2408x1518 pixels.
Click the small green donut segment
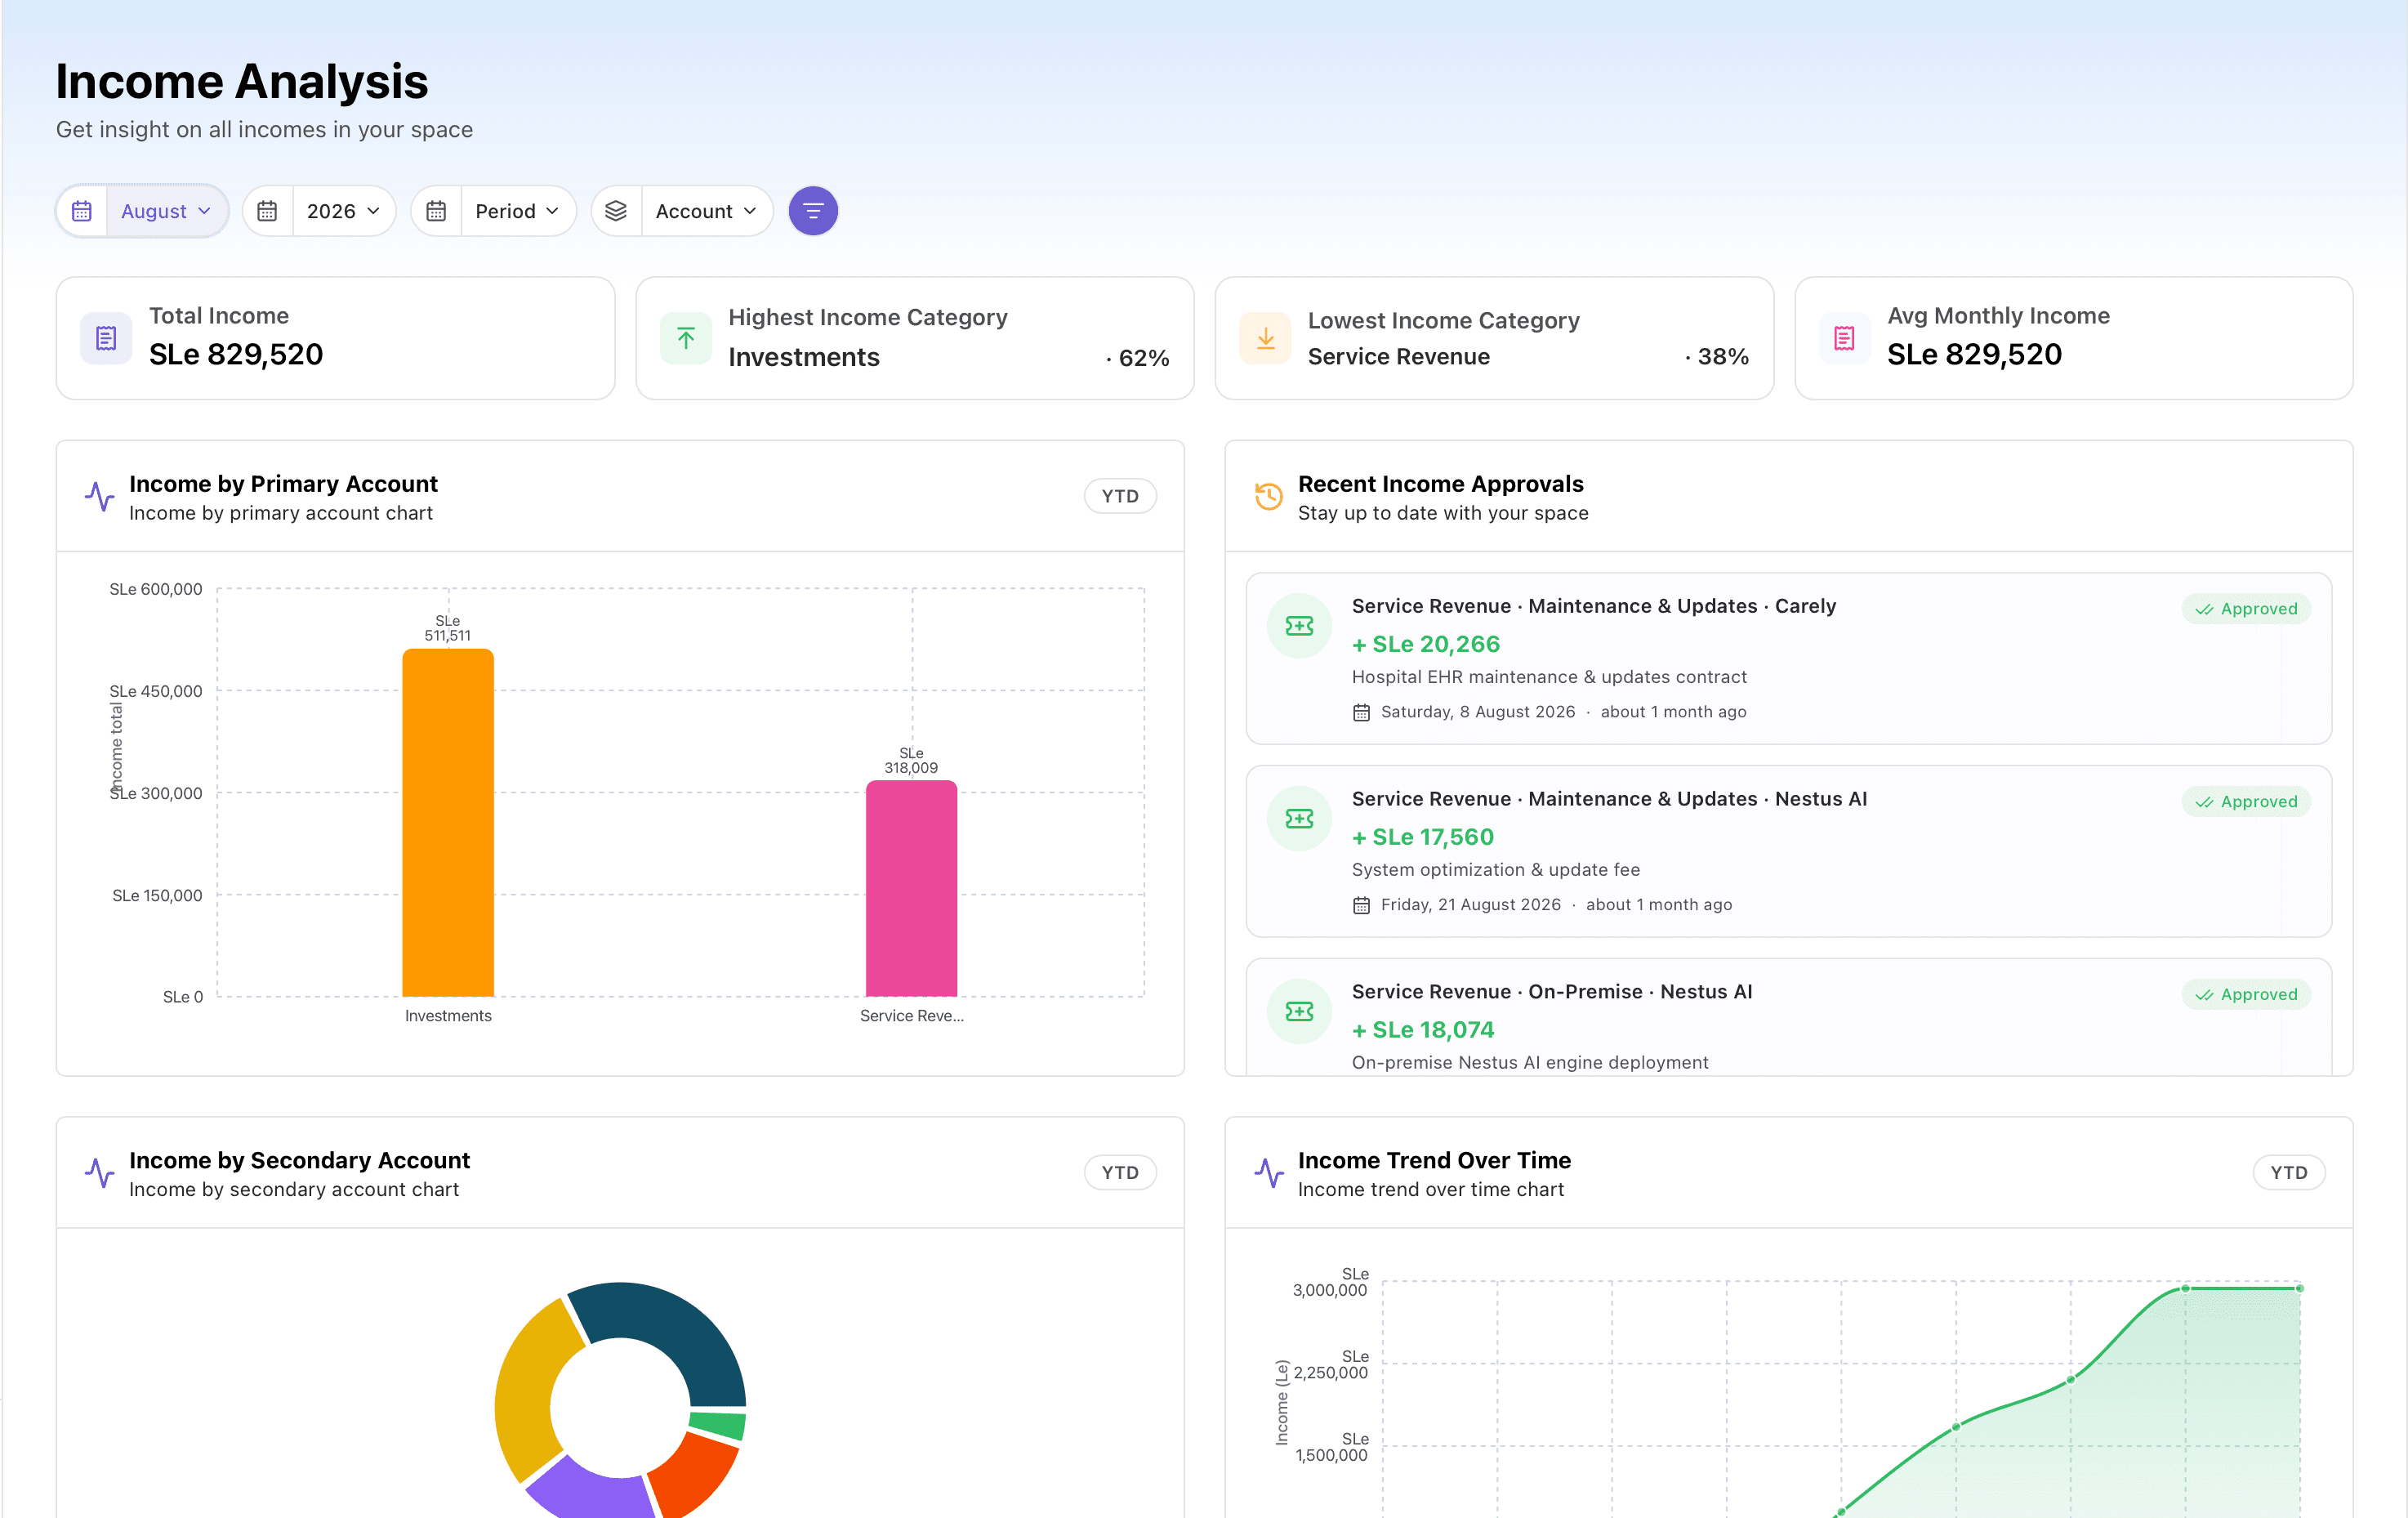719,1424
